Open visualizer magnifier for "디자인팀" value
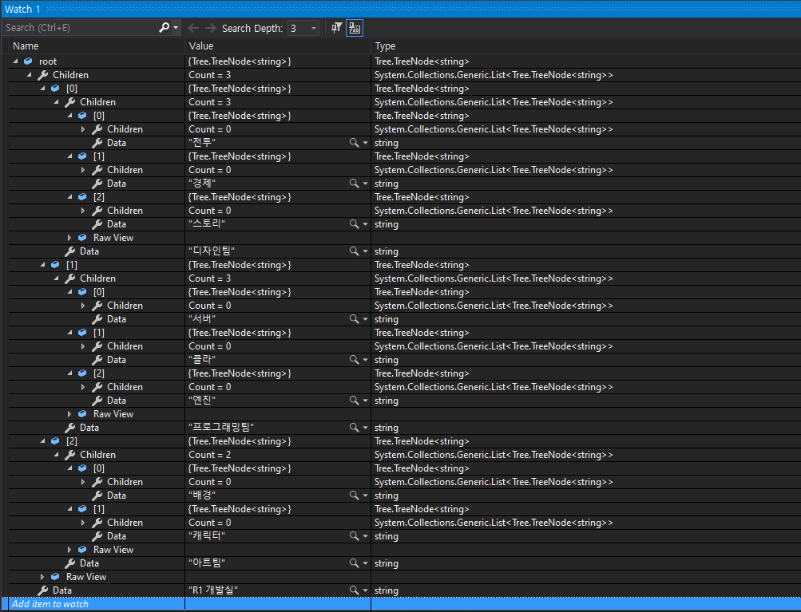This screenshot has width=801, height=612. tap(354, 251)
